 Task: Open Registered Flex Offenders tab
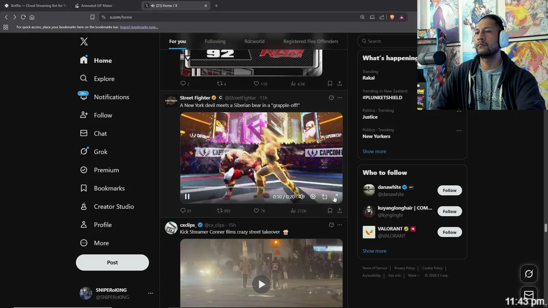311,41
